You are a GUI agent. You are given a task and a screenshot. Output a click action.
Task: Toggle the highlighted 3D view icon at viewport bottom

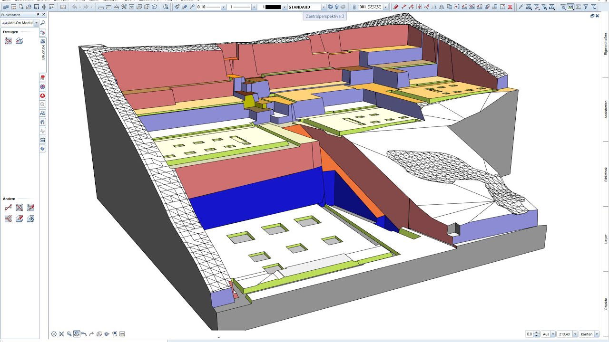(x=77, y=334)
